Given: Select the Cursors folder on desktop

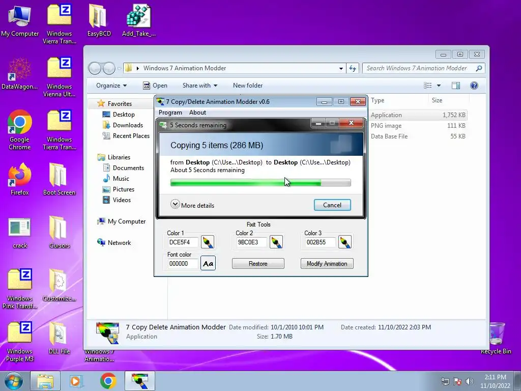Looking at the screenshot, I should pos(59,232).
